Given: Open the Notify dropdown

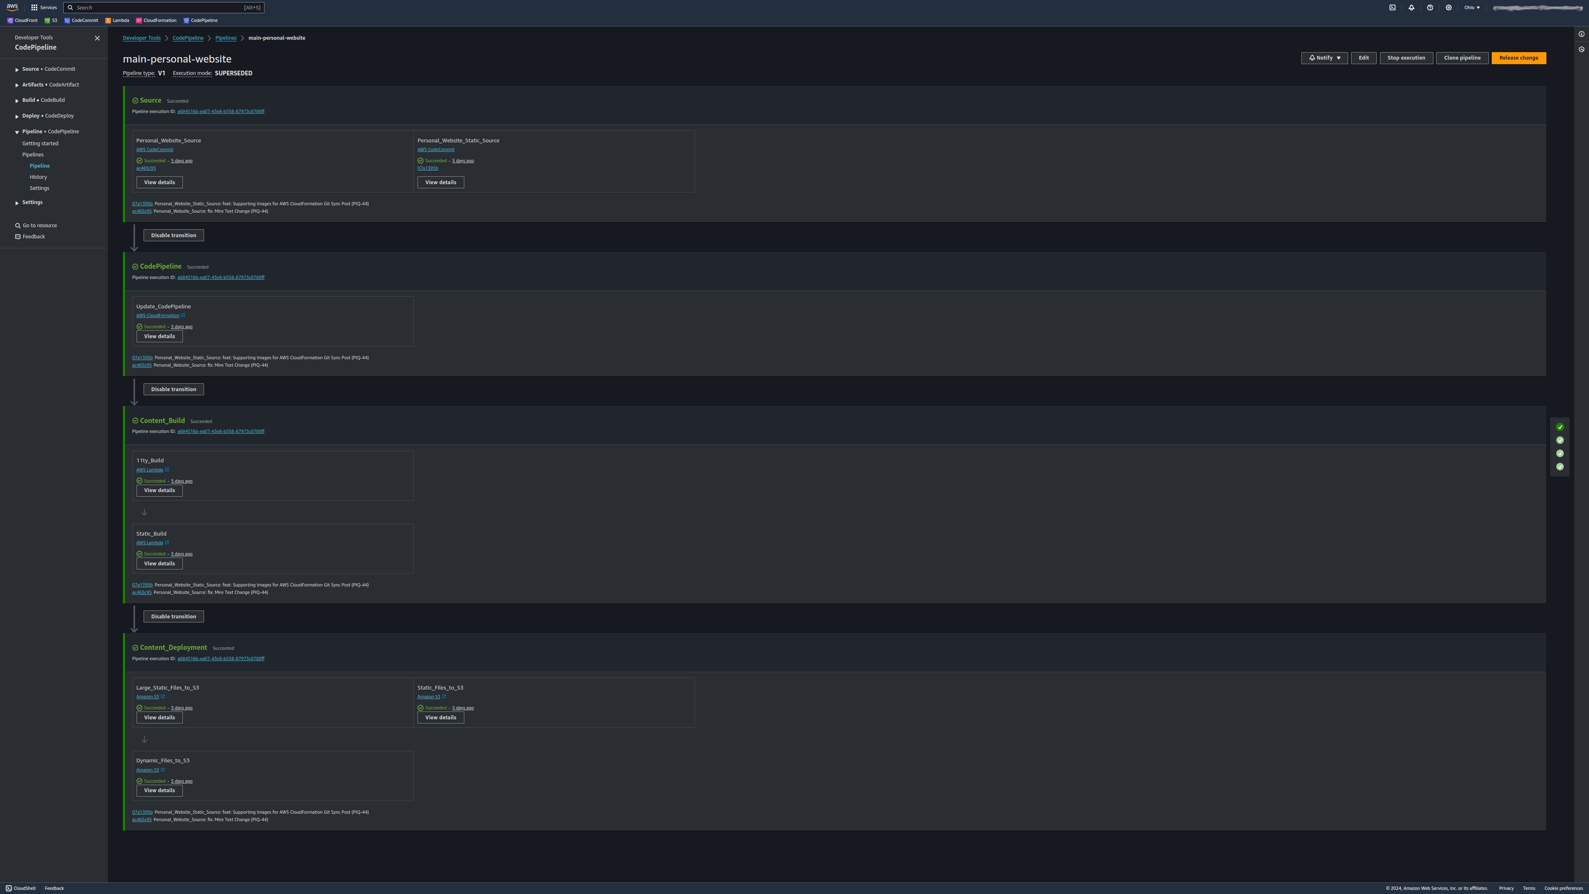Looking at the screenshot, I should (x=1324, y=58).
